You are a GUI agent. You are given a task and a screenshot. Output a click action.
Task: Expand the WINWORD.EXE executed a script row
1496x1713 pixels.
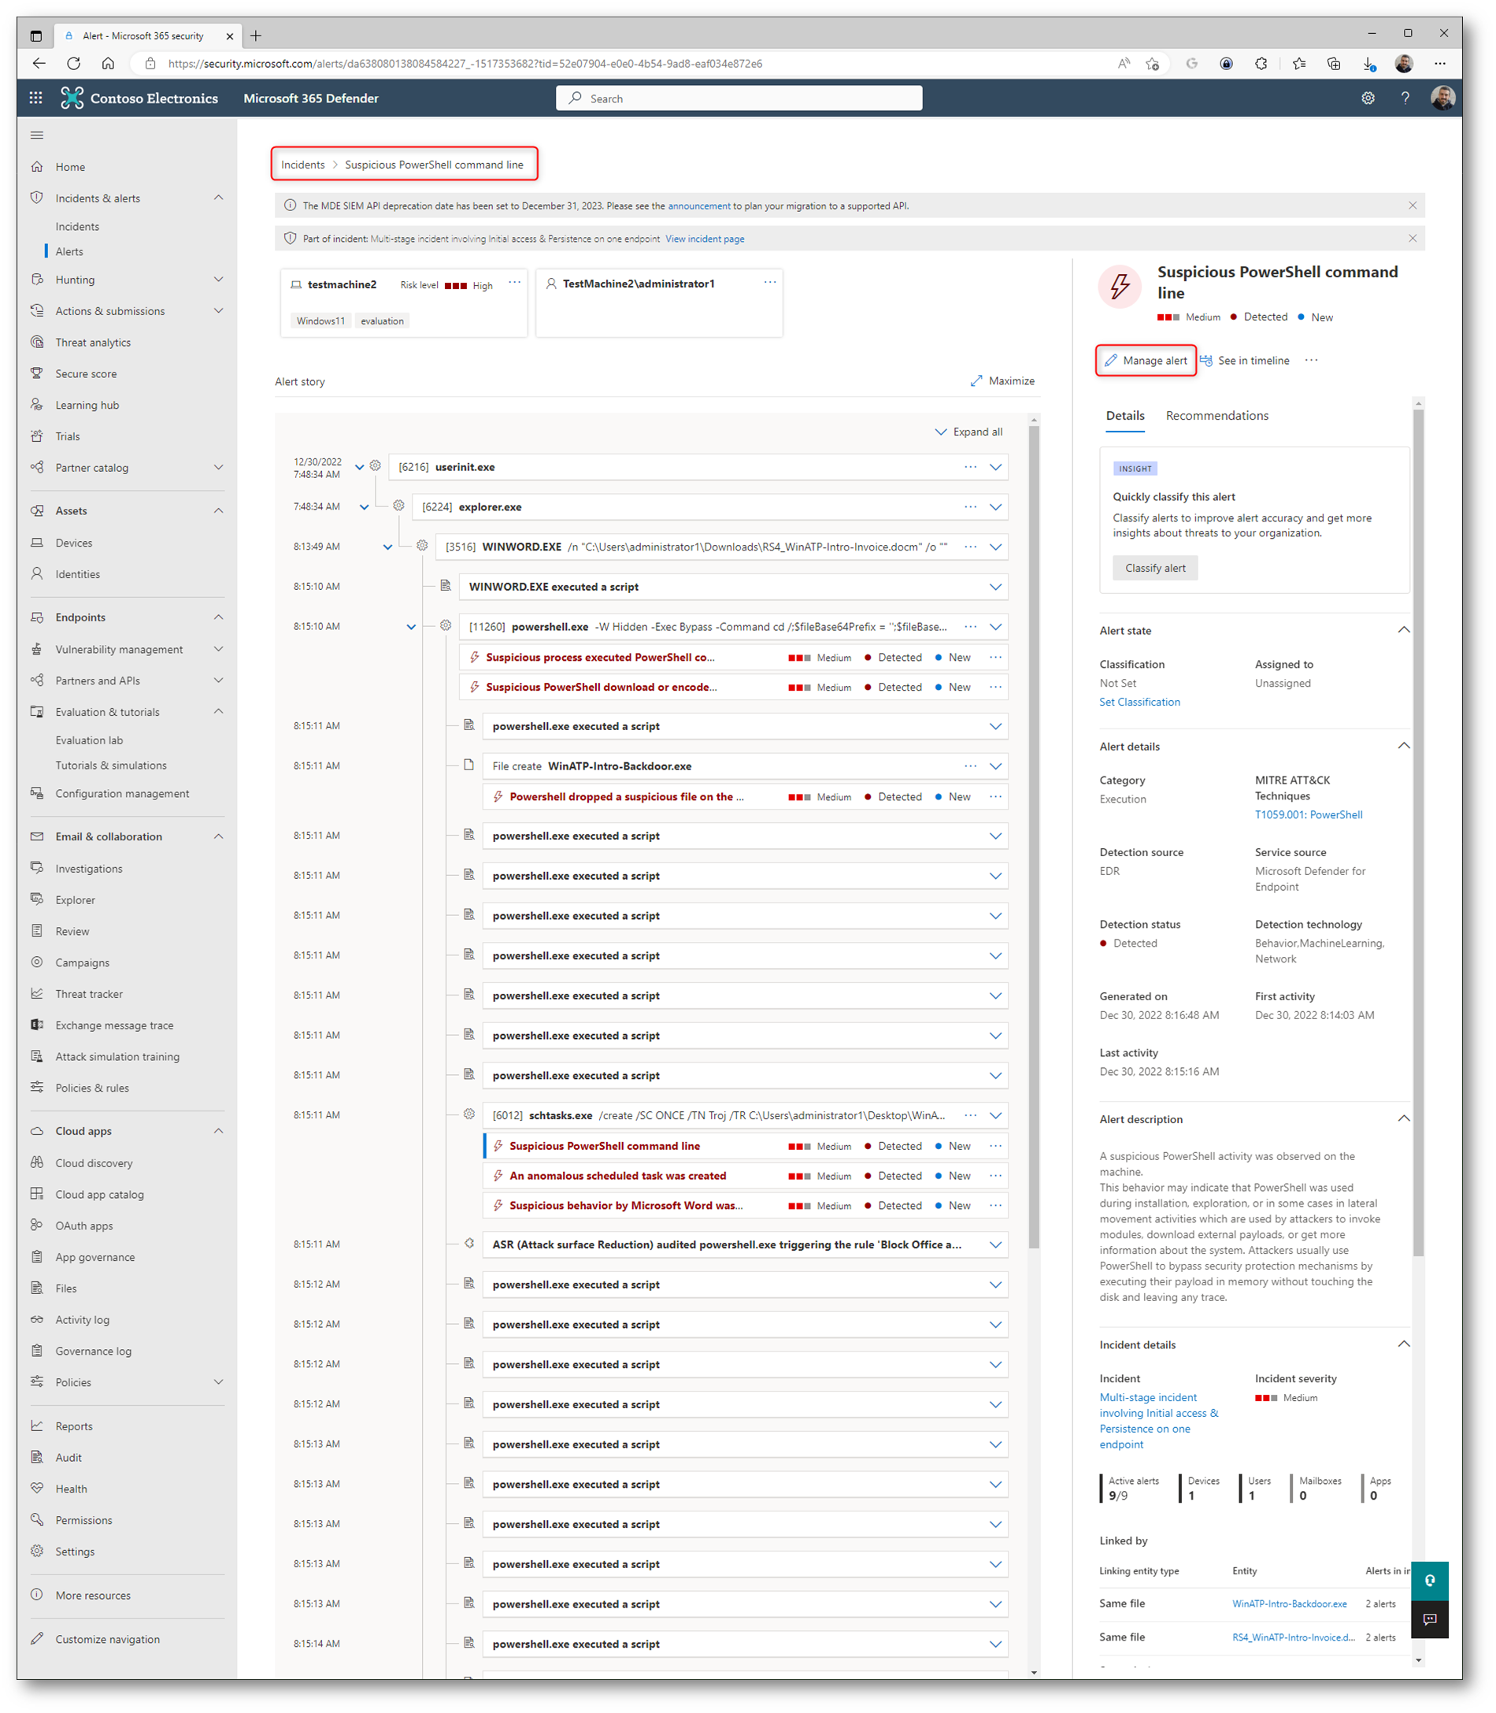pyautogui.click(x=995, y=588)
